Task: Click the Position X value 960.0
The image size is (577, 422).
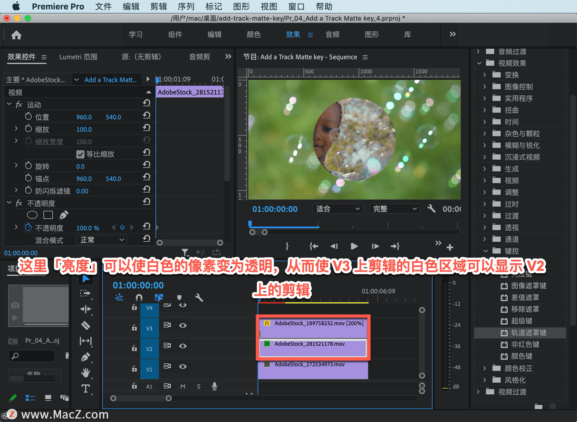Action: [84, 117]
